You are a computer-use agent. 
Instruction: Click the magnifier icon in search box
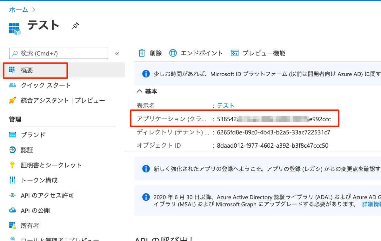coord(15,53)
